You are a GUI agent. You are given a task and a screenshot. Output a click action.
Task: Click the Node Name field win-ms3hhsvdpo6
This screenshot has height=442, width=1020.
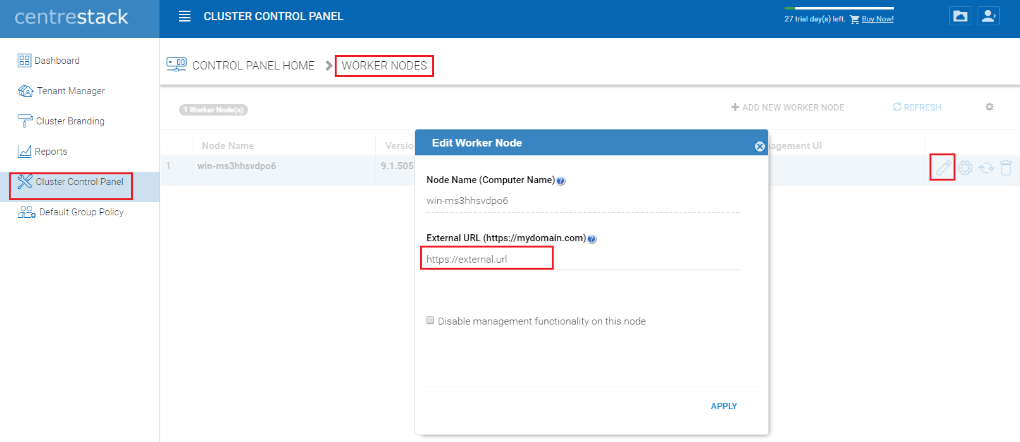click(583, 201)
